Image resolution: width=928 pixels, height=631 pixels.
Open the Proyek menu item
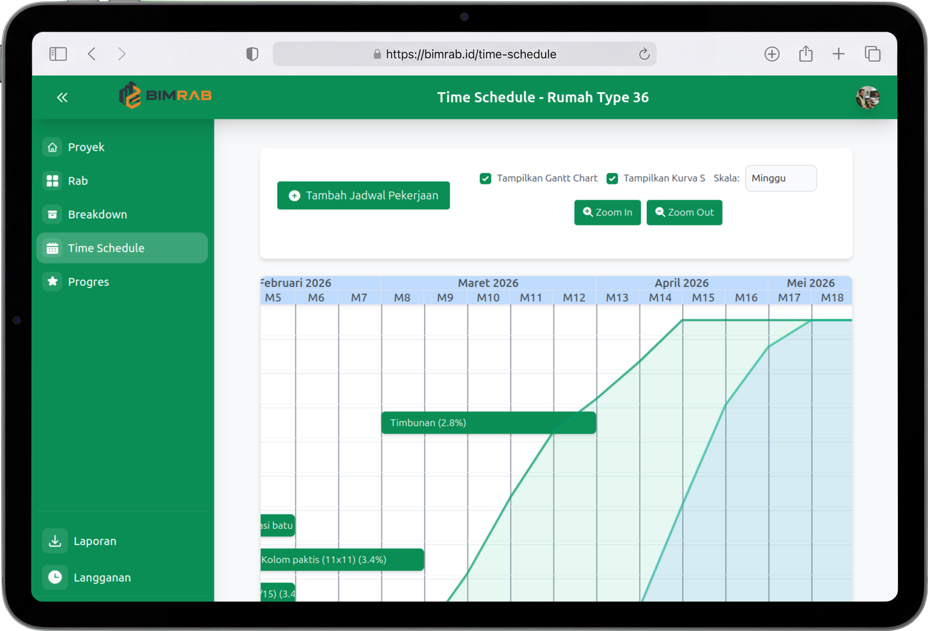coord(122,147)
